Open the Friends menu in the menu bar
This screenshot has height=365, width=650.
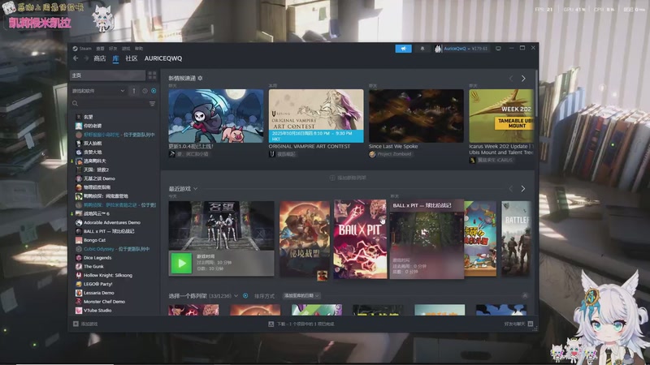pyautogui.click(x=113, y=49)
